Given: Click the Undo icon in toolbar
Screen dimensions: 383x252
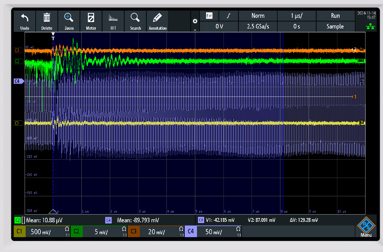Looking at the screenshot, I should coord(25,21).
